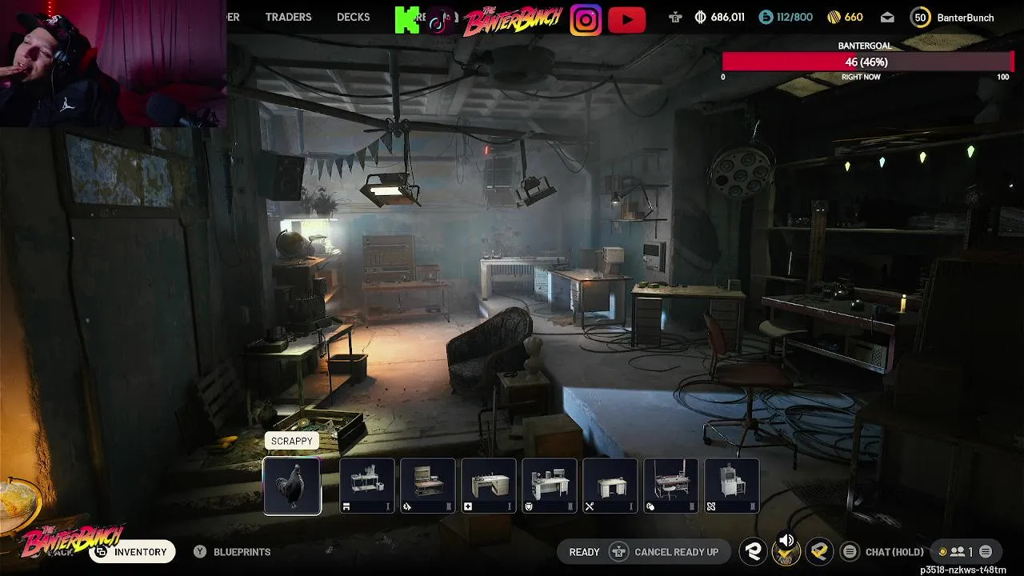Screen dimensions: 1024x576
Task: Click The BanterBunch logo in top bar
Action: [x=512, y=20]
